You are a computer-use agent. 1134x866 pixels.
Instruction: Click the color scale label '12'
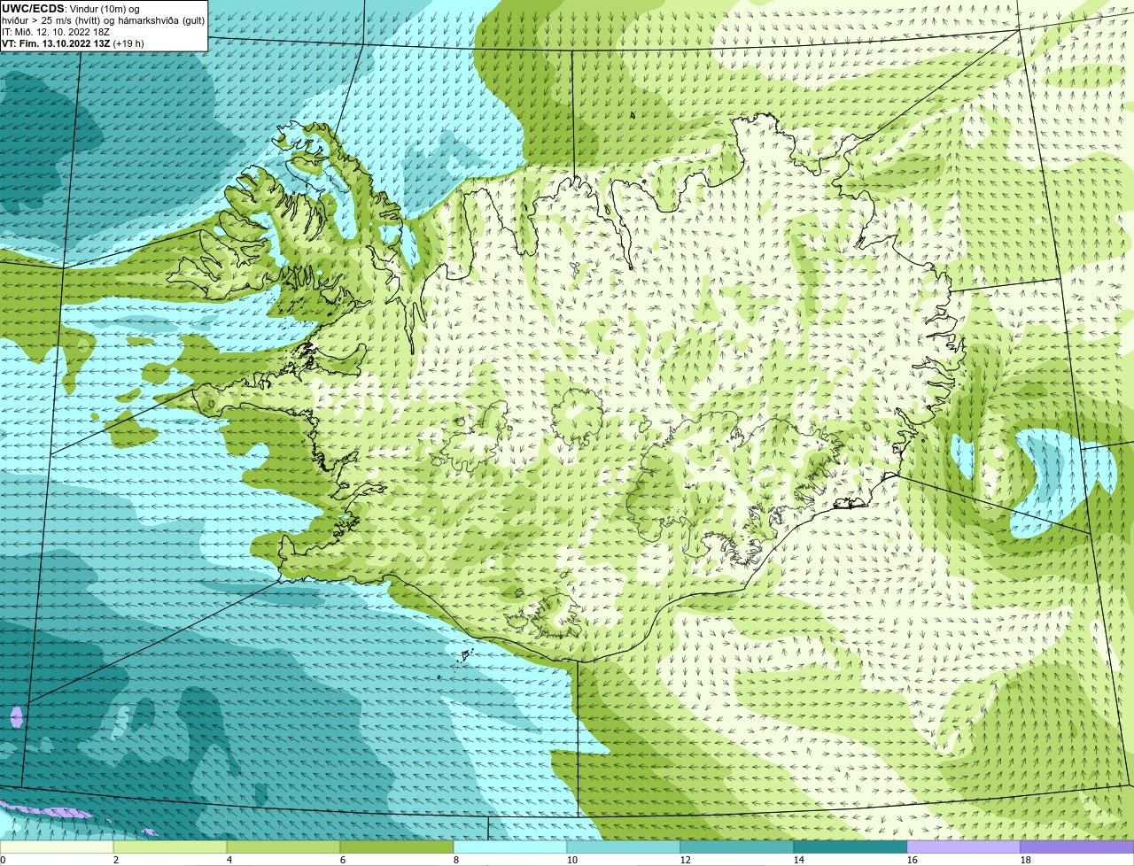coord(686,860)
